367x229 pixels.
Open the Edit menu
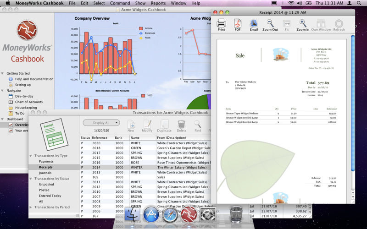84,3
